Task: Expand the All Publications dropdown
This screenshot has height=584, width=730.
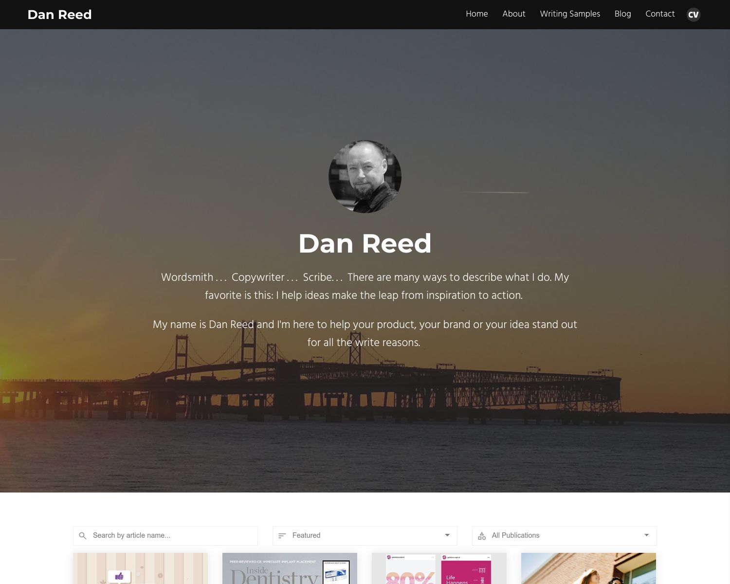Action: click(565, 535)
